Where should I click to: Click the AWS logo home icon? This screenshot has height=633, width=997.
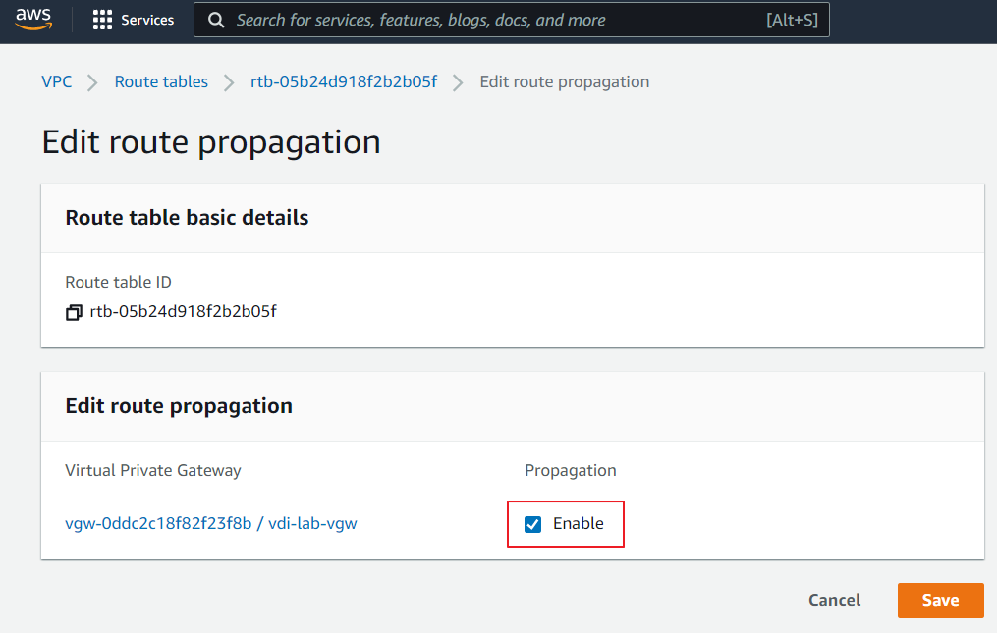pos(33,20)
